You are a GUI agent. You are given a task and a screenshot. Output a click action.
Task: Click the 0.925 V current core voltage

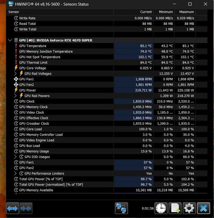coord(146,68)
